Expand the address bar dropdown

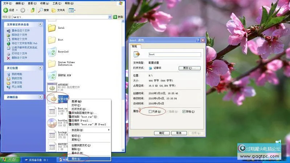pyautogui.click(x=110, y=17)
